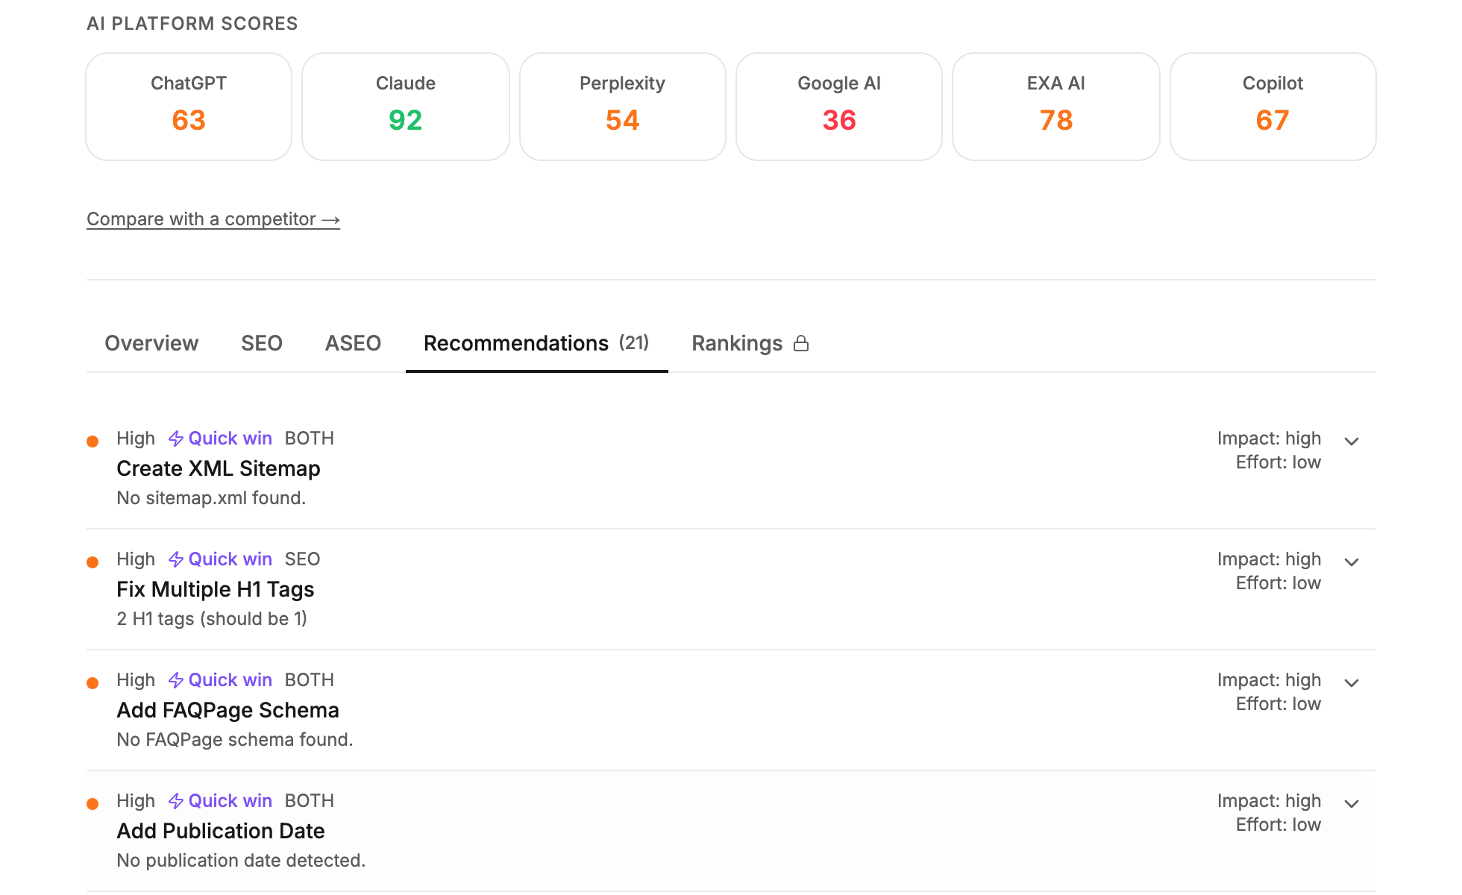This screenshot has width=1462, height=895.
Task: Click Quick win lightning icon for XML Sitemap
Action: 176,439
